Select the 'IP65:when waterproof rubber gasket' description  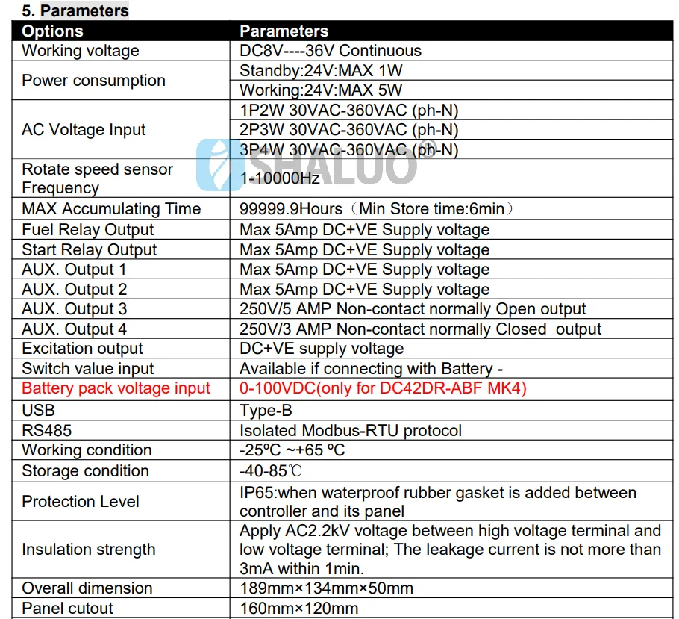pos(438,502)
